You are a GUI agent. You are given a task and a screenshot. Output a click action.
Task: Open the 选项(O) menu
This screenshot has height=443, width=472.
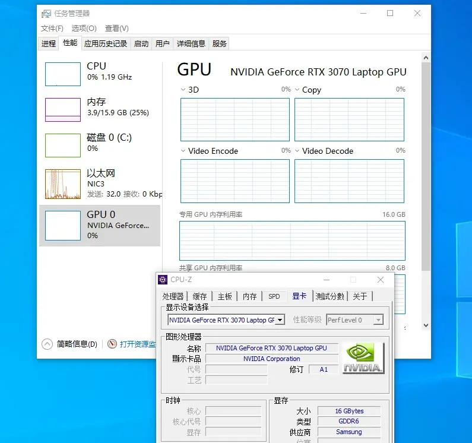84,29
